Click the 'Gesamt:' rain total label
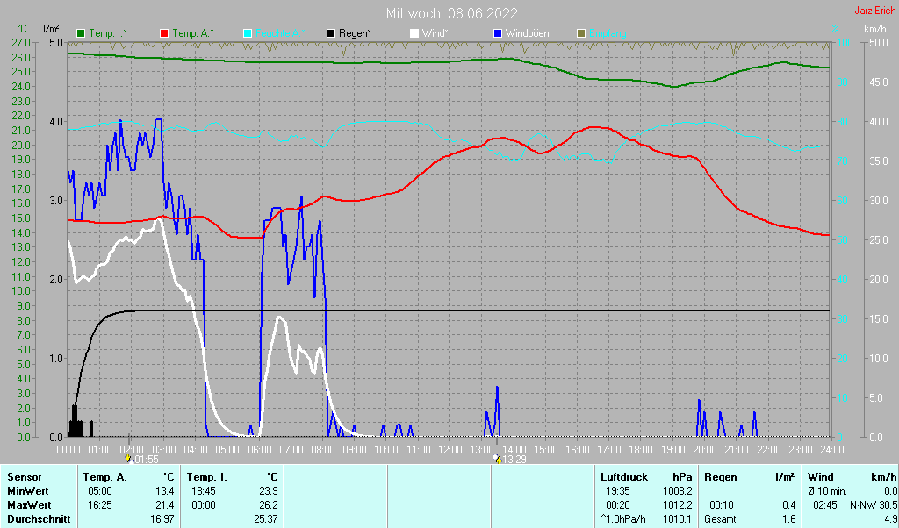The height and width of the screenshot is (528, 899). [723, 519]
